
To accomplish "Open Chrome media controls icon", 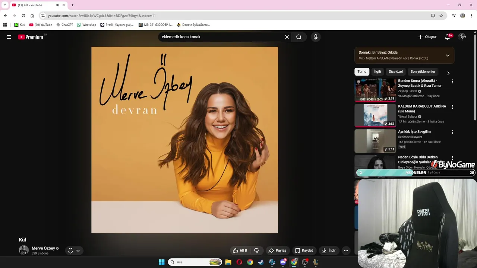I will (x=454, y=16).
